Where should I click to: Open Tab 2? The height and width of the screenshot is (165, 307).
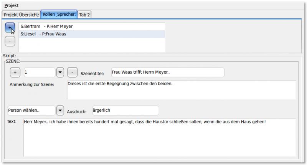pos(84,15)
